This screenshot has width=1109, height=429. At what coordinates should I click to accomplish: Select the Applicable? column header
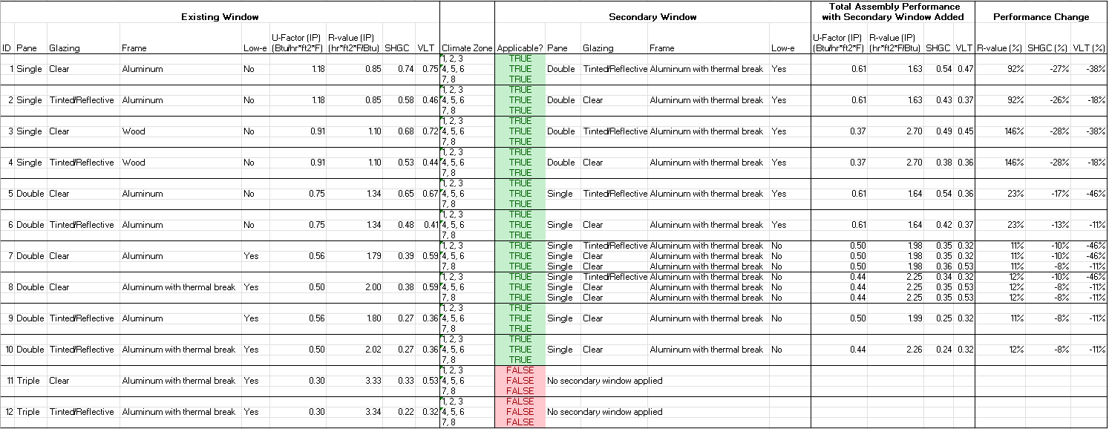click(520, 48)
